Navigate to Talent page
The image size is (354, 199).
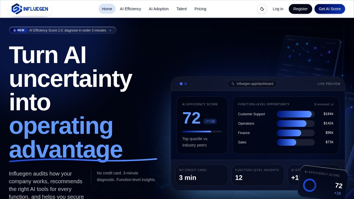coord(182,9)
